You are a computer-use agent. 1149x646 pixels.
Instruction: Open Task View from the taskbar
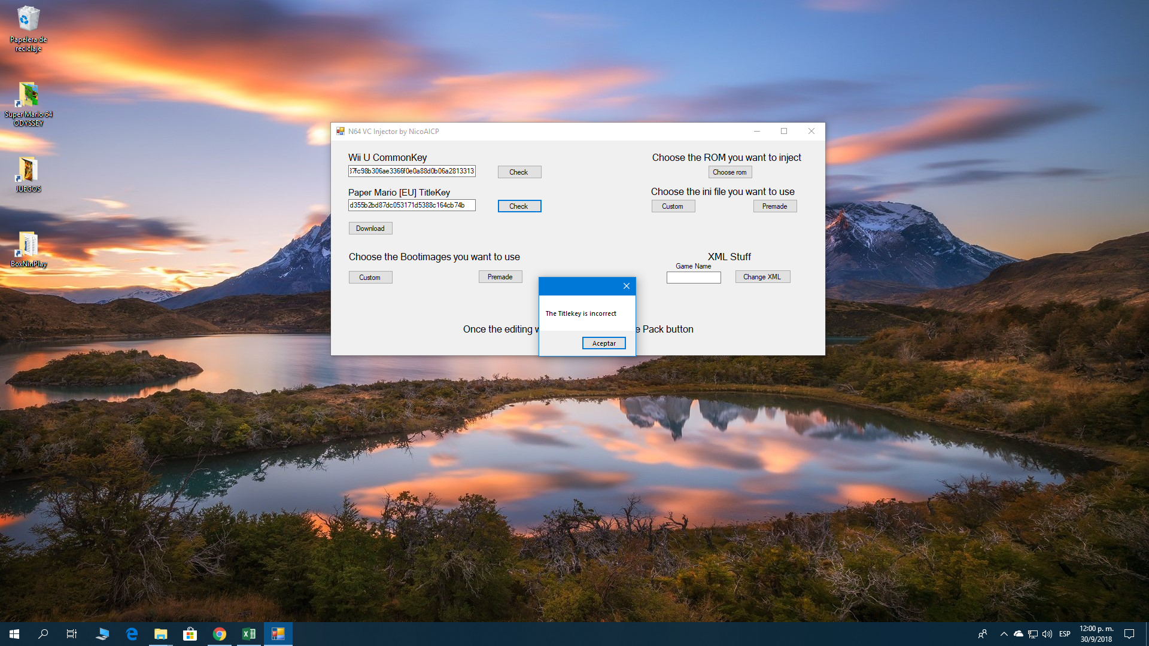point(72,634)
